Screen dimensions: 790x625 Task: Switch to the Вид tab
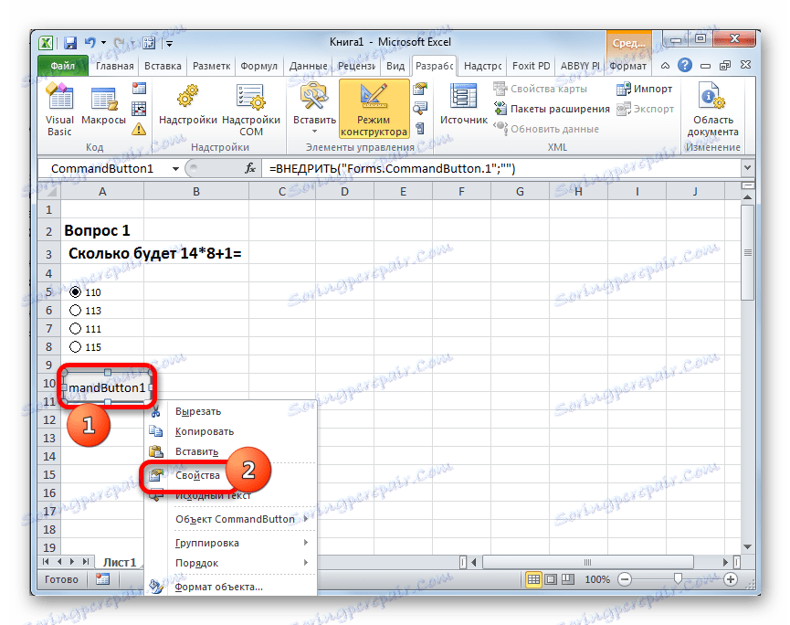(x=395, y=66)
